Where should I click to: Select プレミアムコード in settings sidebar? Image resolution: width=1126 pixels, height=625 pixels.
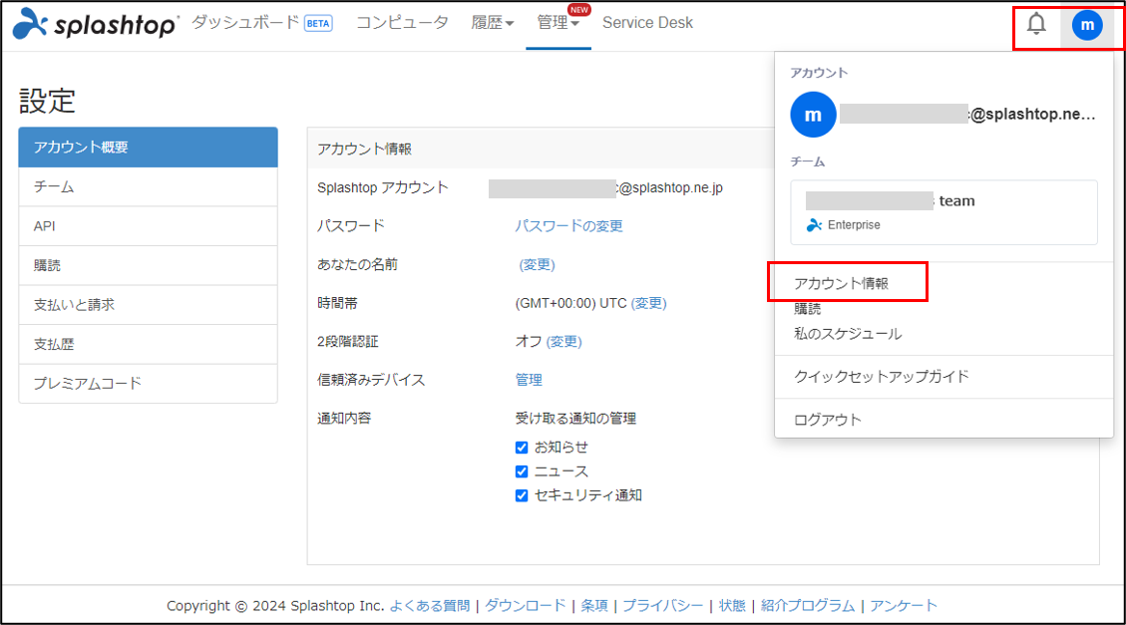point(148,384)
